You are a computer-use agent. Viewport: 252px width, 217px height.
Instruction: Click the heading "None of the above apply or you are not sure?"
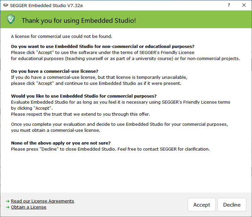coord(61,143)
